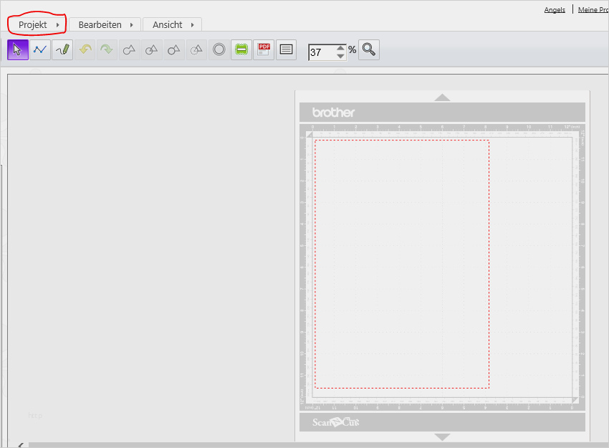This screenshot has width=609, height=448.
Task: Click the green mat settings icon
Action: click(241, 49)
